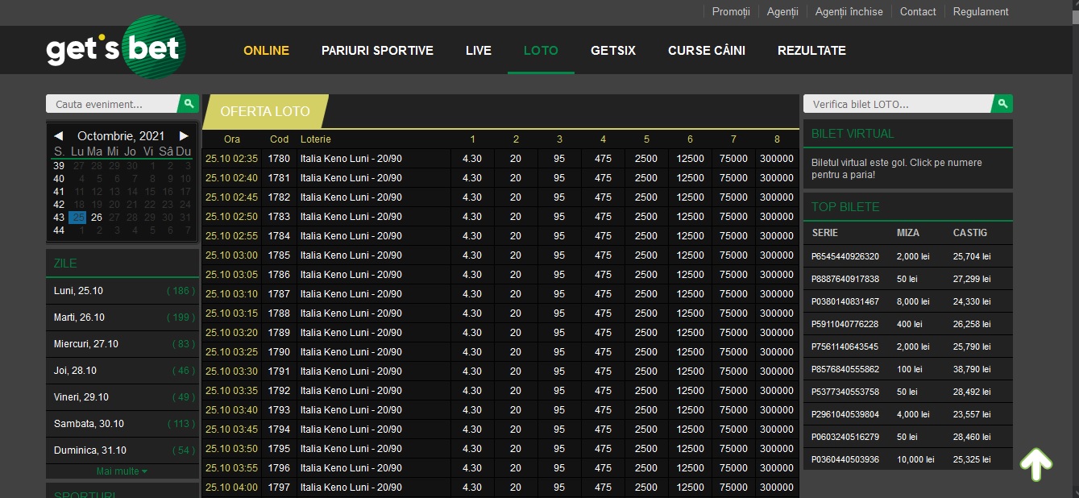Select Sambata, 30.10 day
The height and width of the screenshot is (498, 1079).
pyautogui.click(x=122, y=424)
